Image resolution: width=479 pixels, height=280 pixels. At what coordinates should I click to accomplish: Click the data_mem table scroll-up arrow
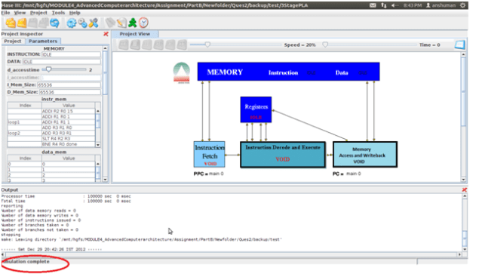98,164
